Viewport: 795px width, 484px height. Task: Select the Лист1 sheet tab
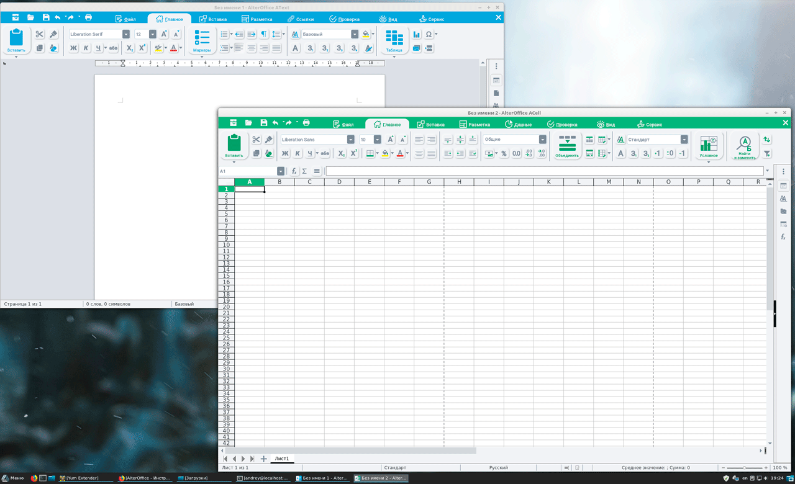(282, 459)
